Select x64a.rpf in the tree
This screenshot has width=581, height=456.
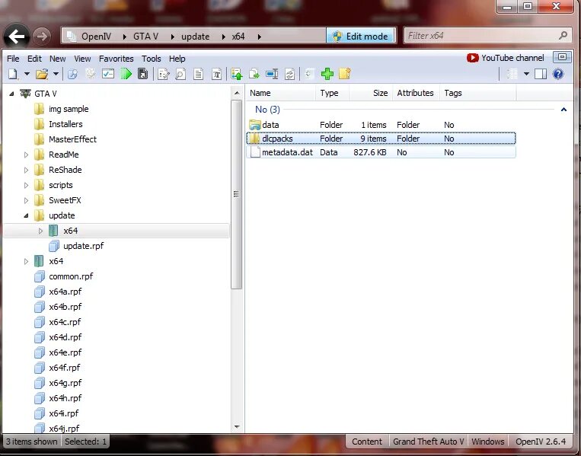point(58,292)
